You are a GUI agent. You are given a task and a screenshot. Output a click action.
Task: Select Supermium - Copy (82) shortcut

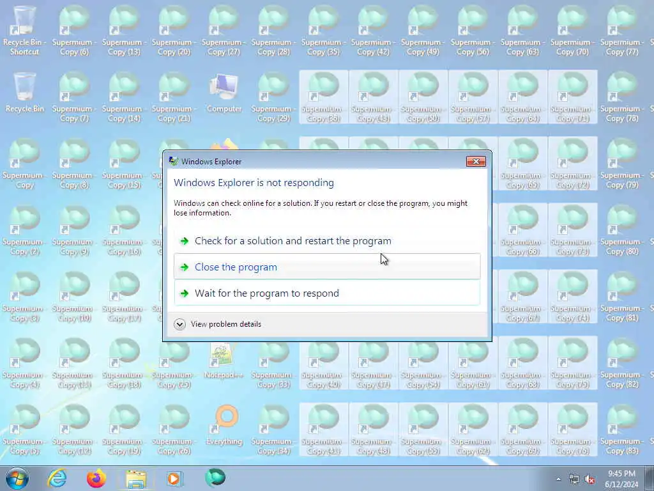click(622, 363)
